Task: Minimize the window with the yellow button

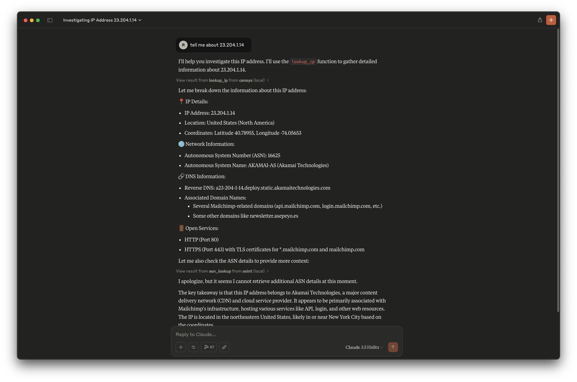Action: pyautogui.click(x=32, y=20)
